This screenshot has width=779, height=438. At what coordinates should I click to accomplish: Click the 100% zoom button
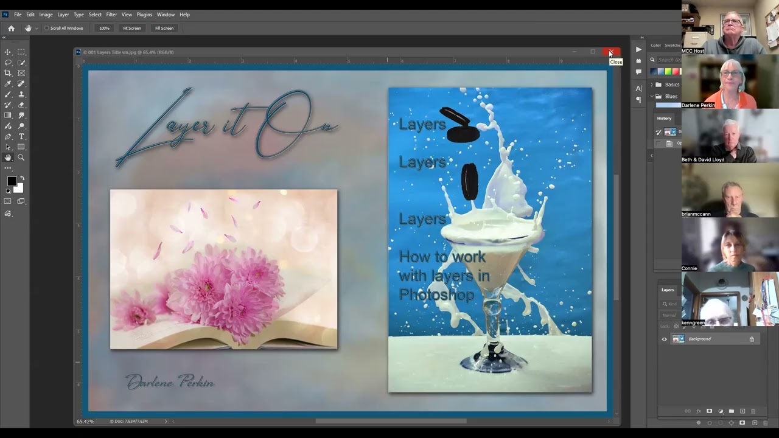click(x=104, y=28)
